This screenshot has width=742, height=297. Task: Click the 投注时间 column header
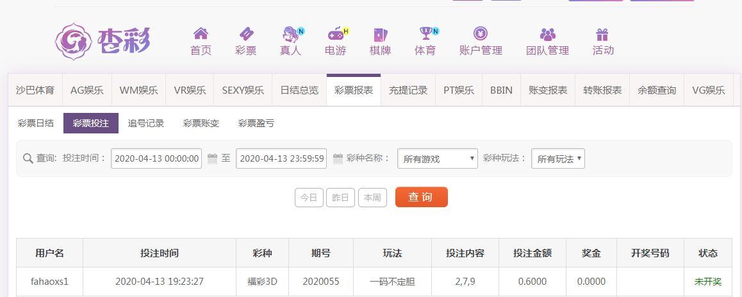160,253
